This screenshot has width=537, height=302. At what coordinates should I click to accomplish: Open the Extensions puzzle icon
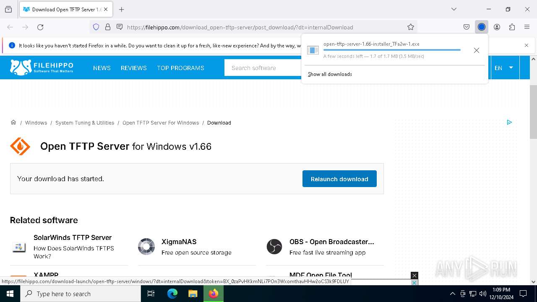pyautogui.click(x=512, y=27)
